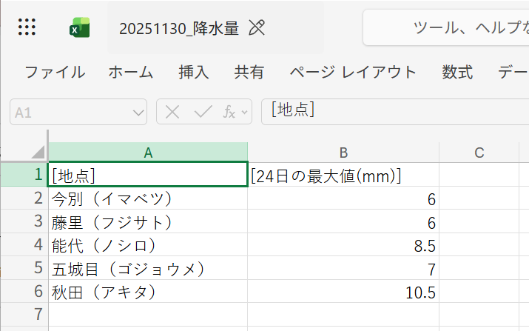Open the ページ レイアウト tab
This screenshot has height=331, width=529.
353,73
